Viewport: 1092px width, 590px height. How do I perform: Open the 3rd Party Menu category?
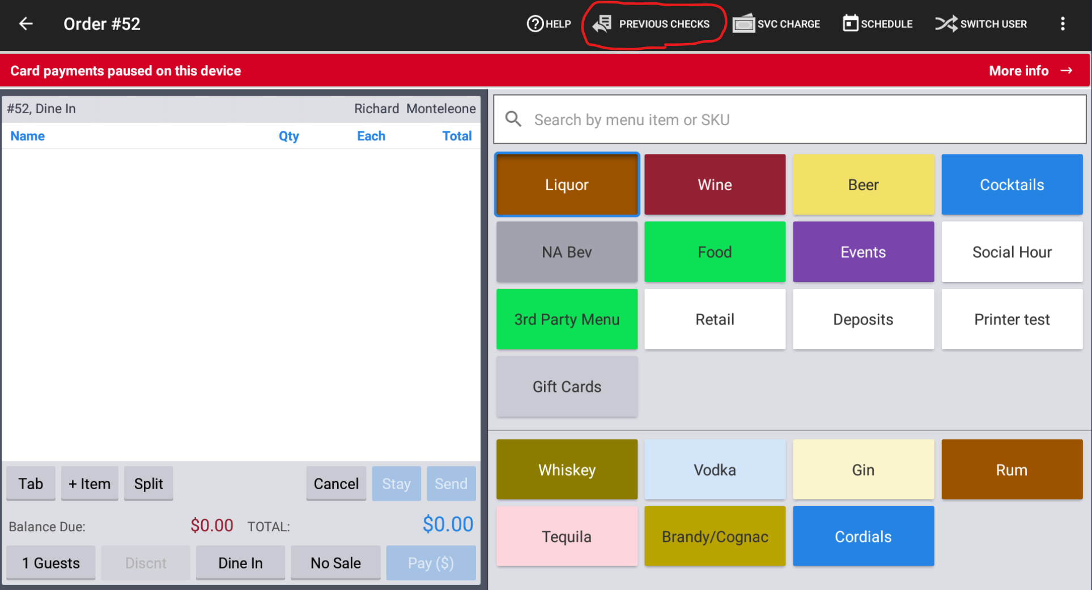point(567,319)
